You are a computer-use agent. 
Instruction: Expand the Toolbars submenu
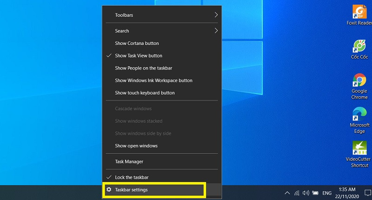[162, 15]
